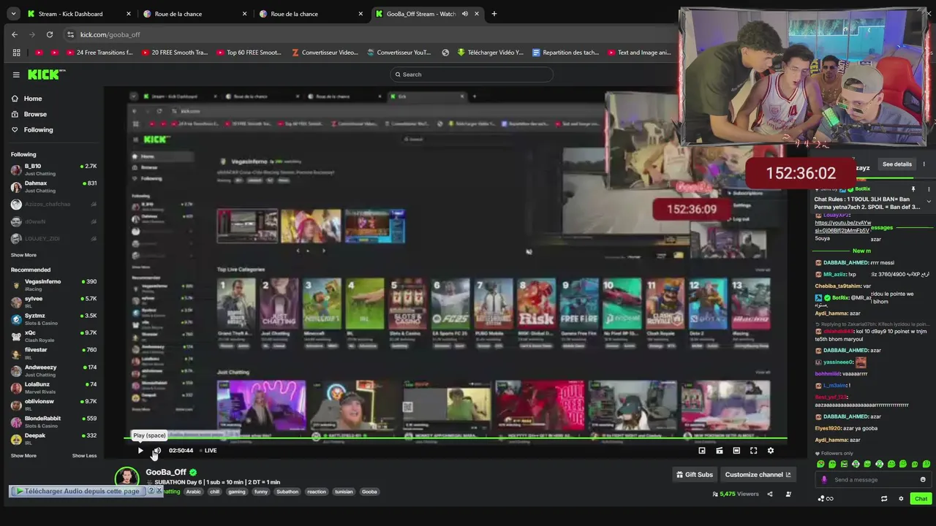The image size is (936, 526).
Task: Mute the stream volume icon
Action: tap(156, 451)
